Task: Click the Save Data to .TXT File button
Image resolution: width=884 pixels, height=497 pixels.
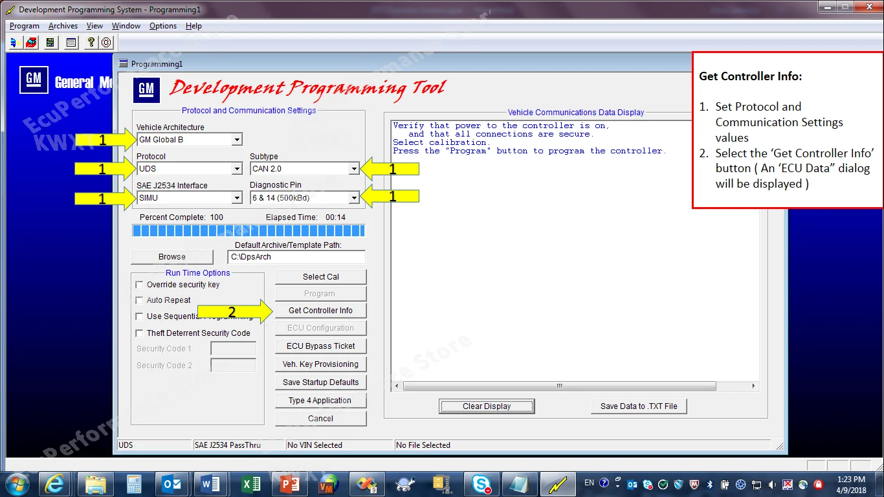Action: pyautogui.click(x=639, y=406)
